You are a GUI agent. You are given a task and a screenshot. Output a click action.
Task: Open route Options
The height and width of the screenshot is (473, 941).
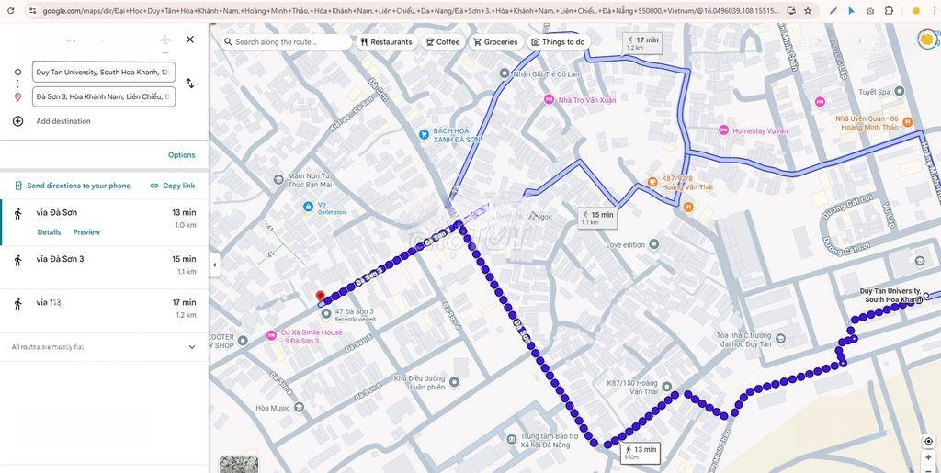click(x=181, y=155)
